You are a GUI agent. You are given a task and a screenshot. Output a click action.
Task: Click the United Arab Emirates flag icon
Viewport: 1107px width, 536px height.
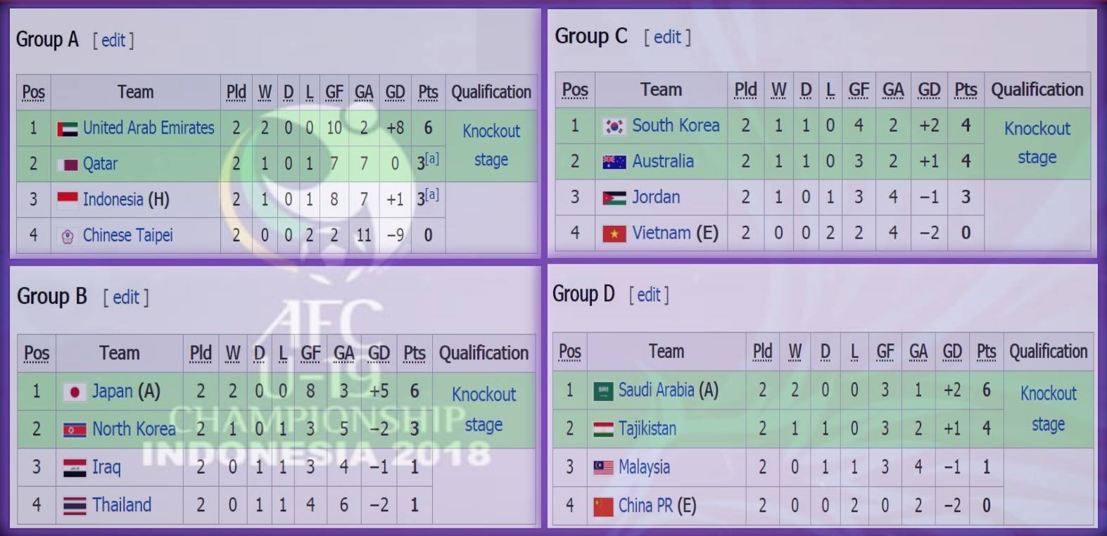[x=67, y=129]
